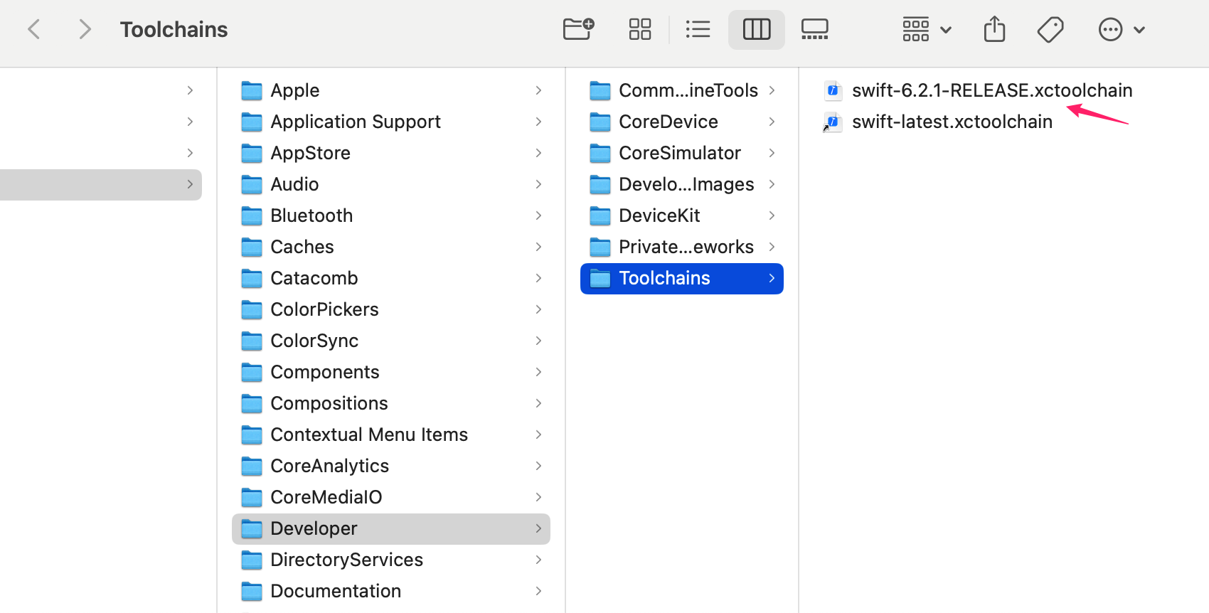Open the Application Support folder

pos(355,122)
